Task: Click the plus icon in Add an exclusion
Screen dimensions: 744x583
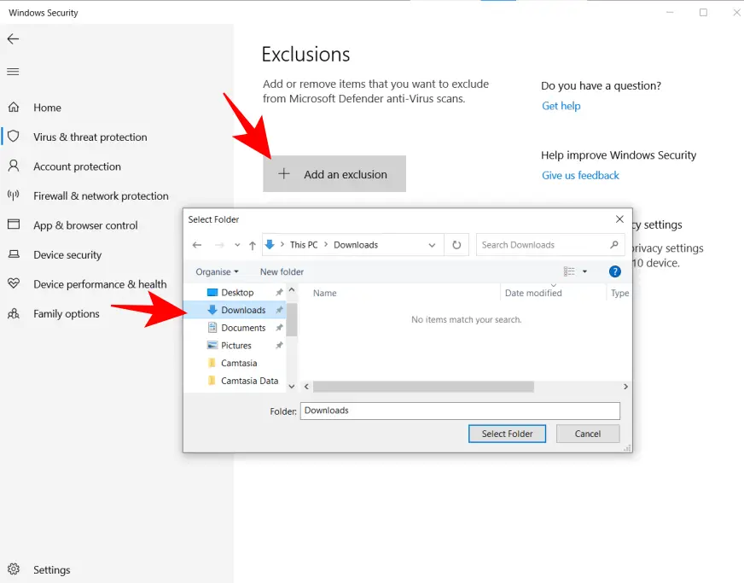Action: point(284,174)
